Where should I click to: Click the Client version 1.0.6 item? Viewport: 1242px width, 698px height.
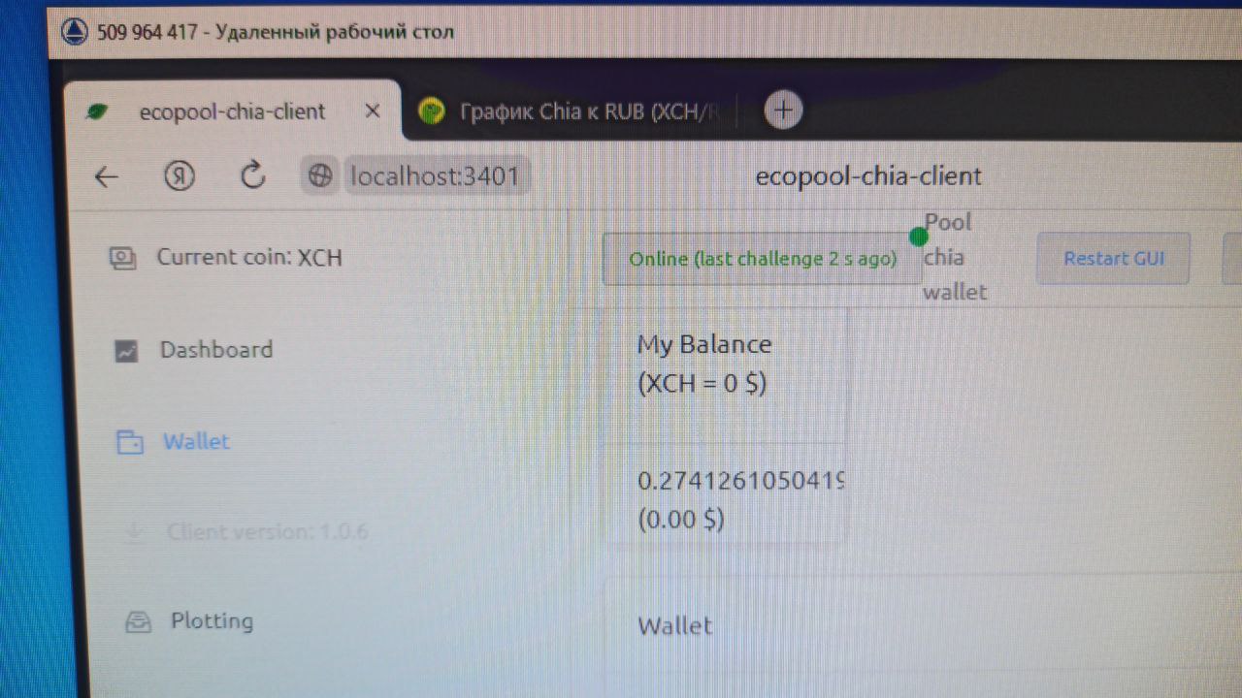[267, 532]
